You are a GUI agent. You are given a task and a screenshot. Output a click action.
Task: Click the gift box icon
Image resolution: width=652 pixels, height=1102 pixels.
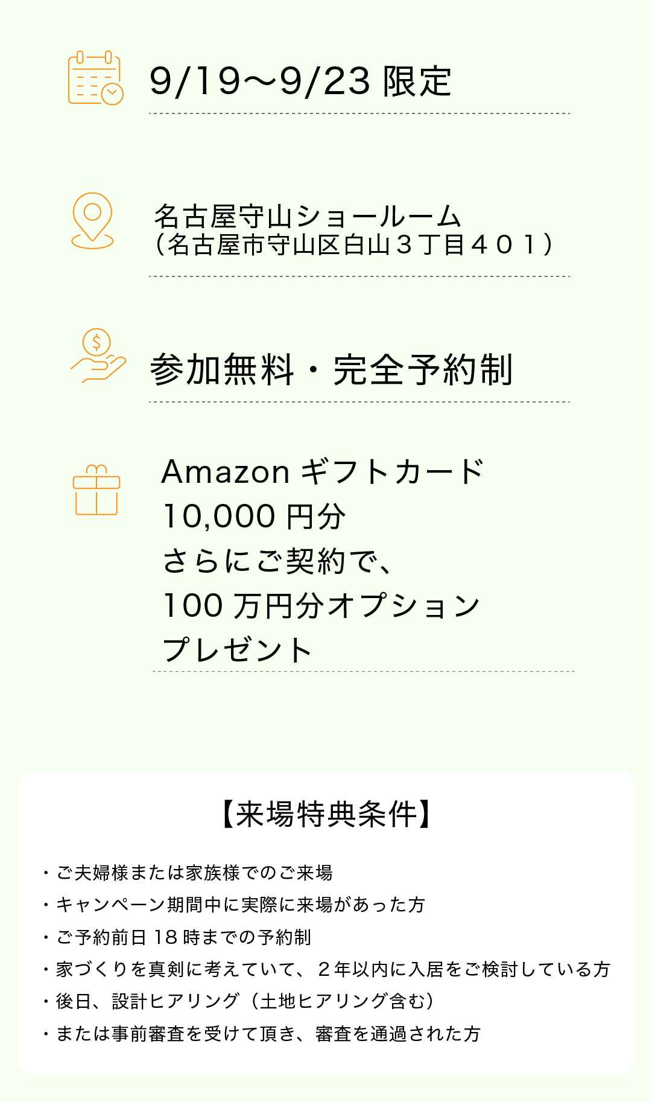click(x=97, y=490)
